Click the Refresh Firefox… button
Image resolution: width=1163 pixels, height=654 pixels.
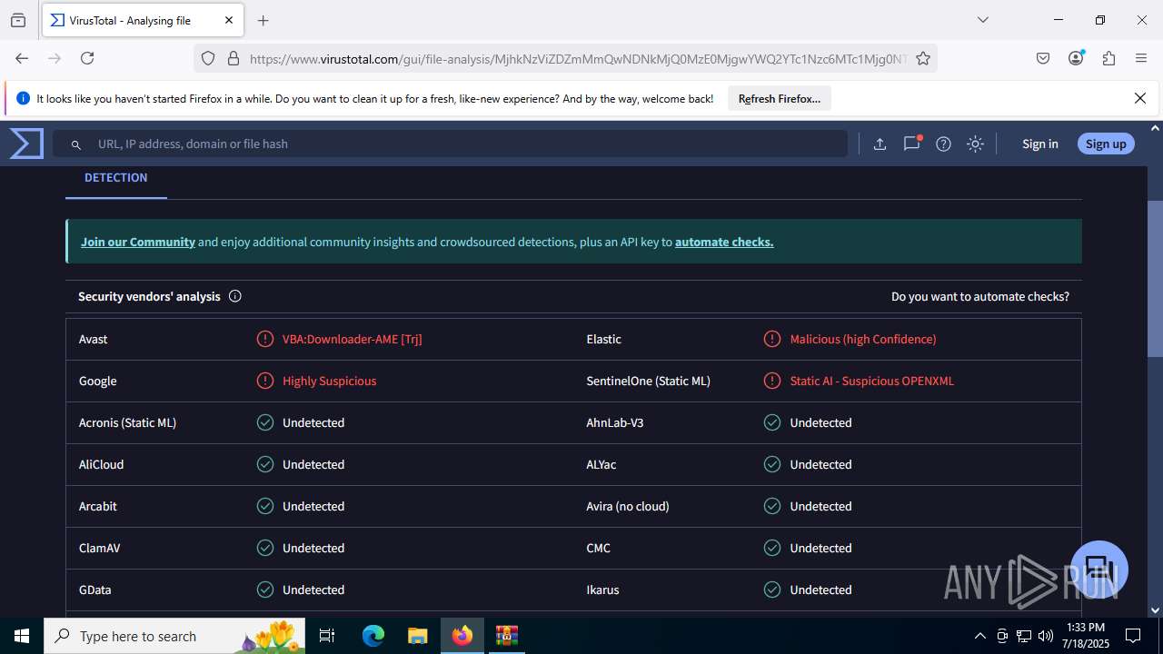point(780,98)
